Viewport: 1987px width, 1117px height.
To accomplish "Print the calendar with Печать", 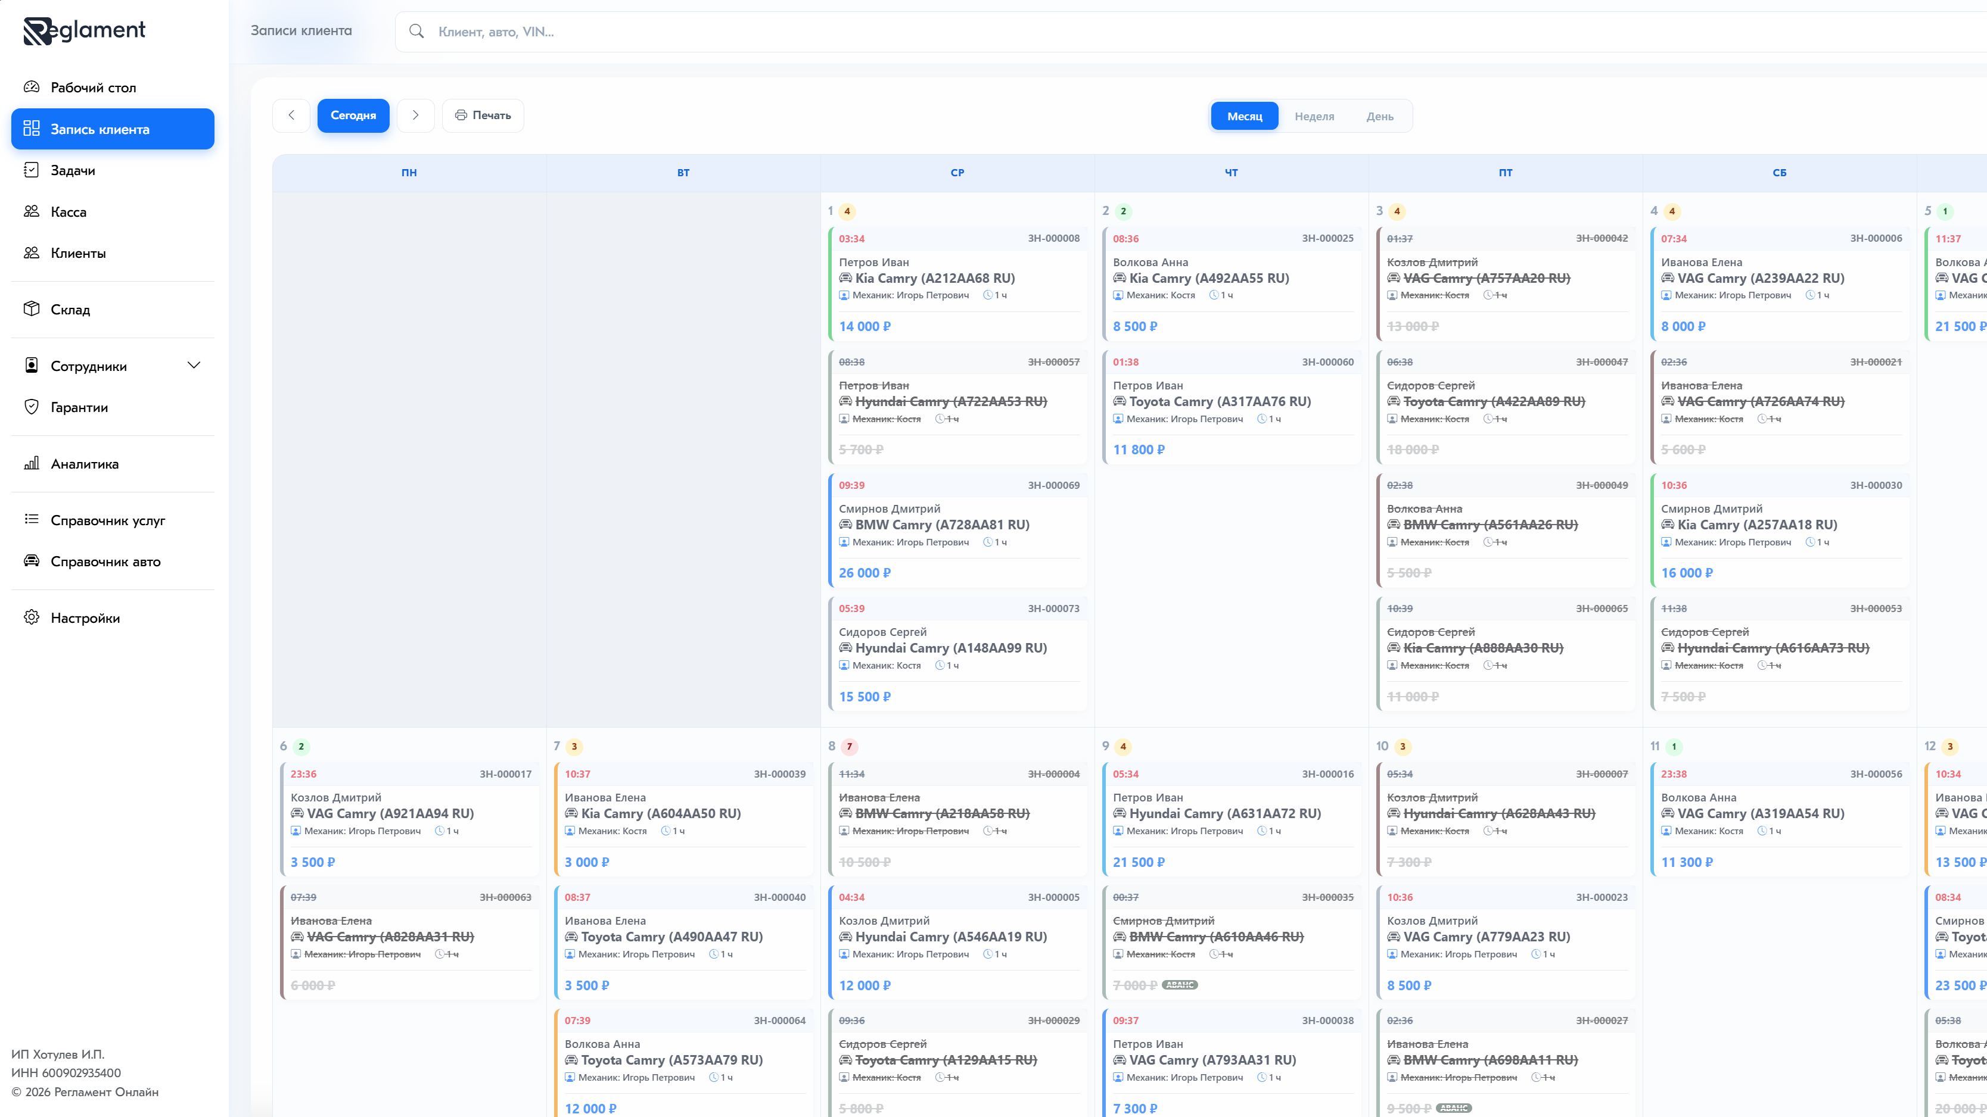I will click(483, 116).
